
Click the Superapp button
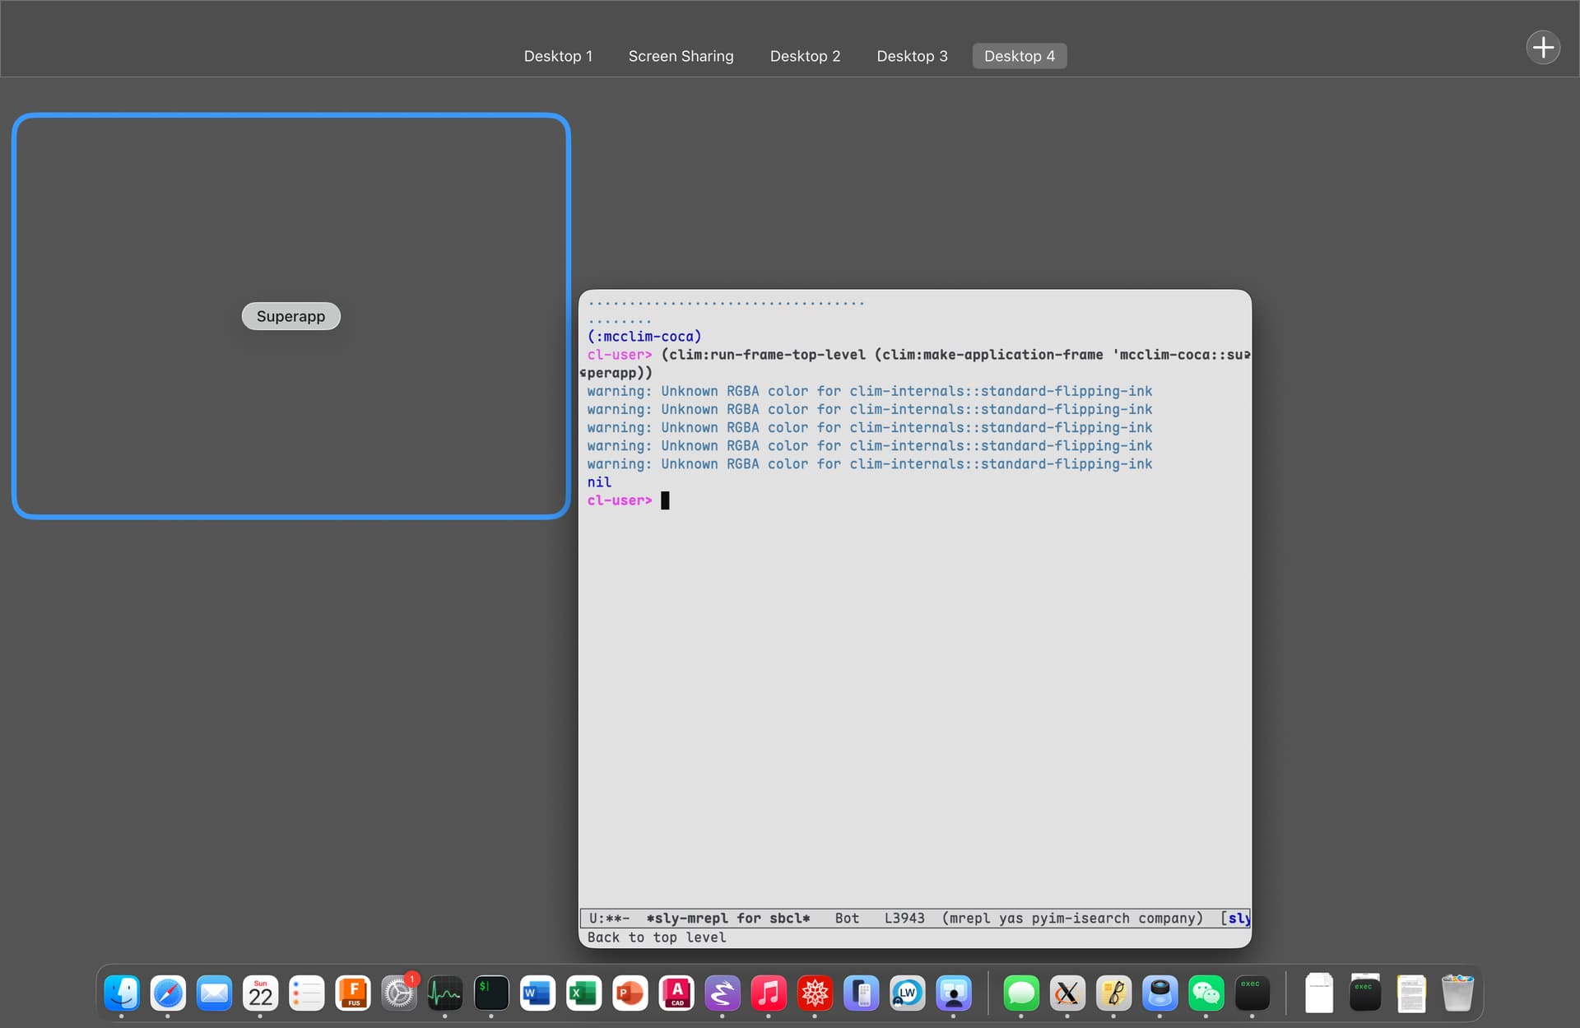[290, 316]
